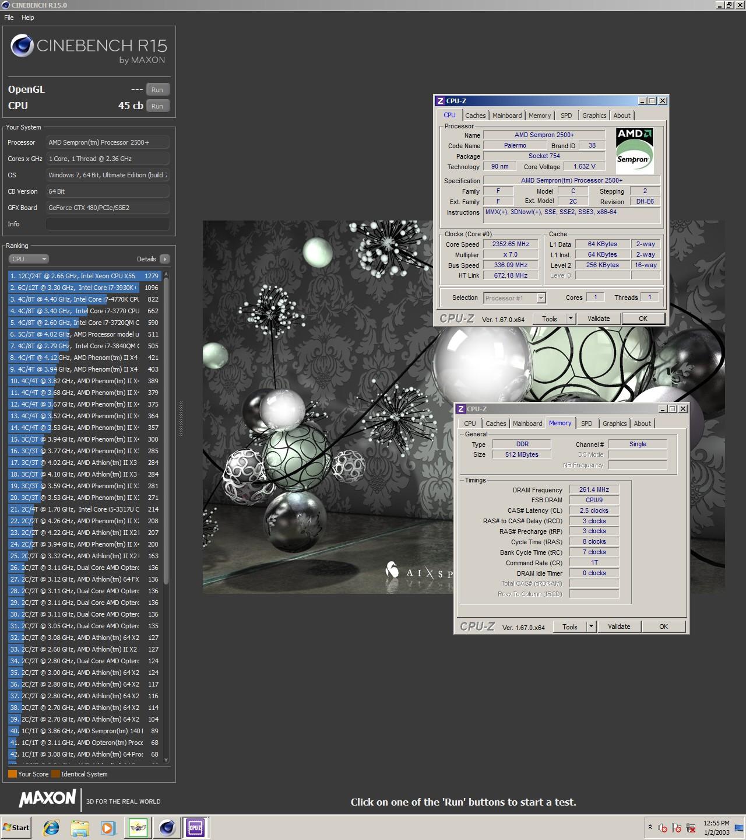
Task: Click DRAM Frequency value 261.4 MHz
Action: 594,490
